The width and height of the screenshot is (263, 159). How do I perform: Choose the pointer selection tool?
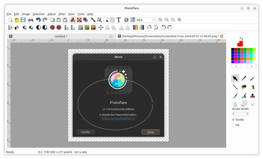[235, 78]
